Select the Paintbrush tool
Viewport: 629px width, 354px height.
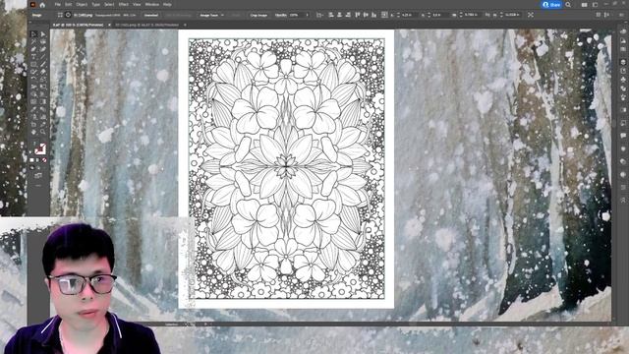coord(43,64)
